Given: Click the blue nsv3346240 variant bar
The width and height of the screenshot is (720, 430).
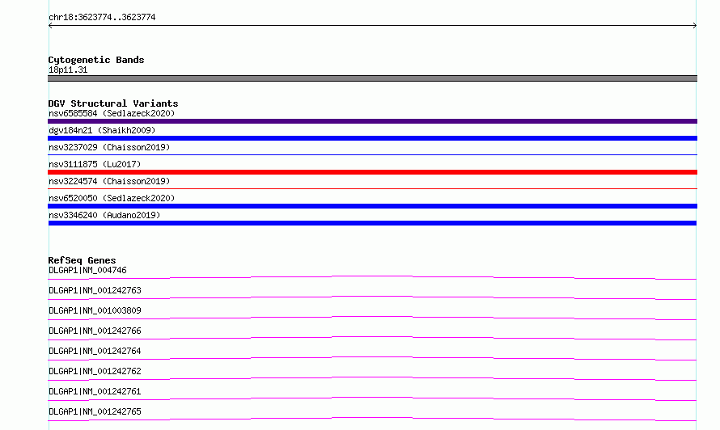Looking at the screenshot, I should pyautogui.click(x=372, y=223).
